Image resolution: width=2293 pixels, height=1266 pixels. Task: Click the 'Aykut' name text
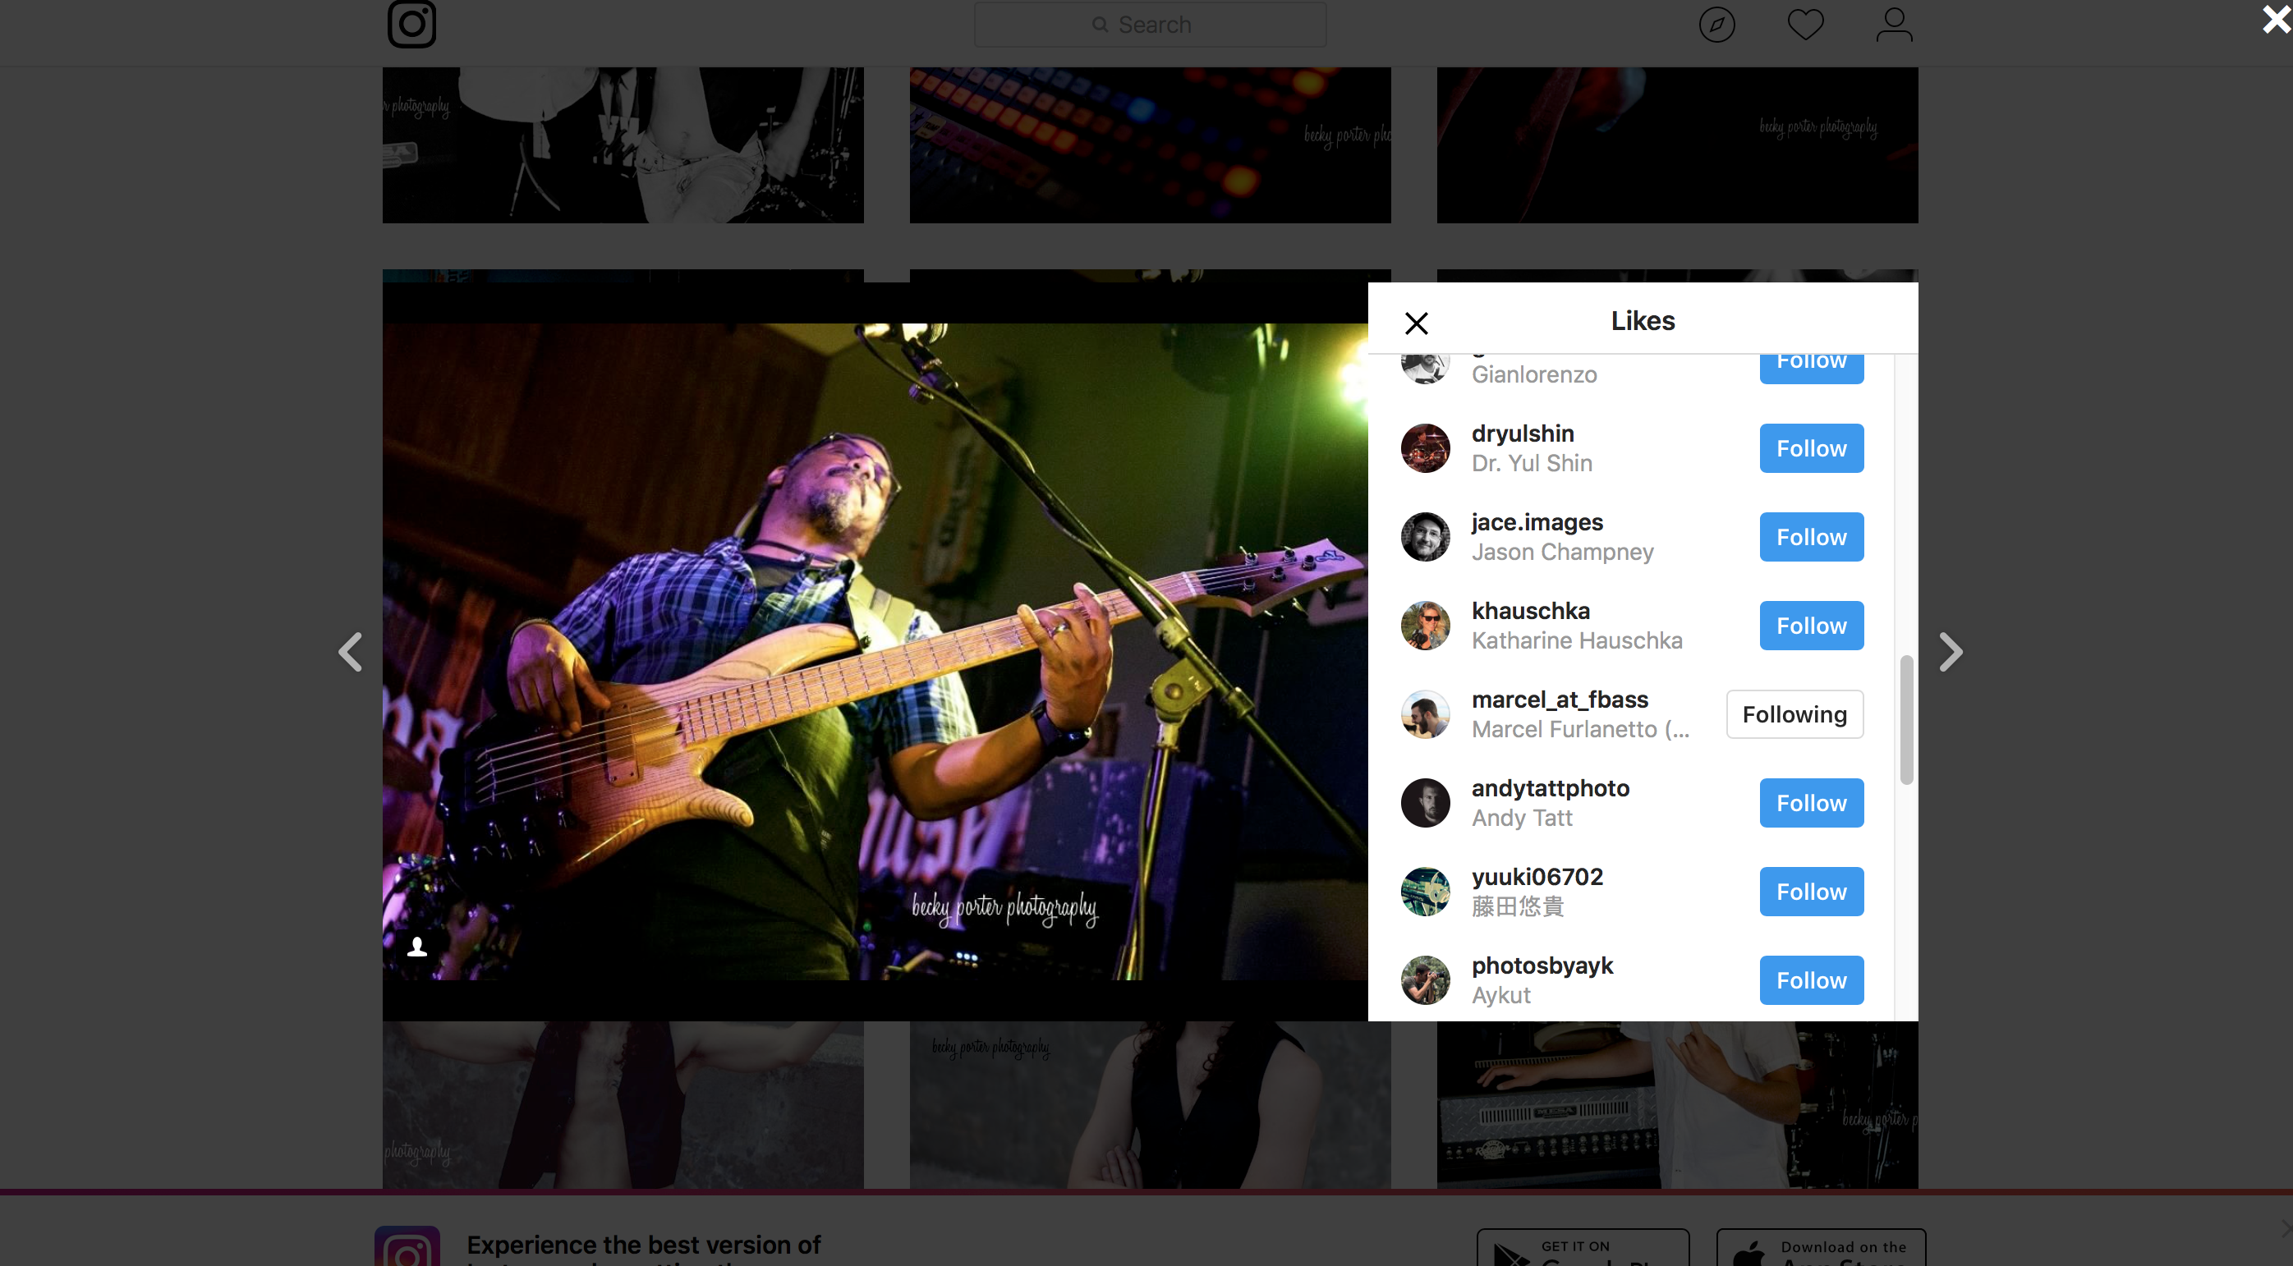click(x=1500, y=996)
